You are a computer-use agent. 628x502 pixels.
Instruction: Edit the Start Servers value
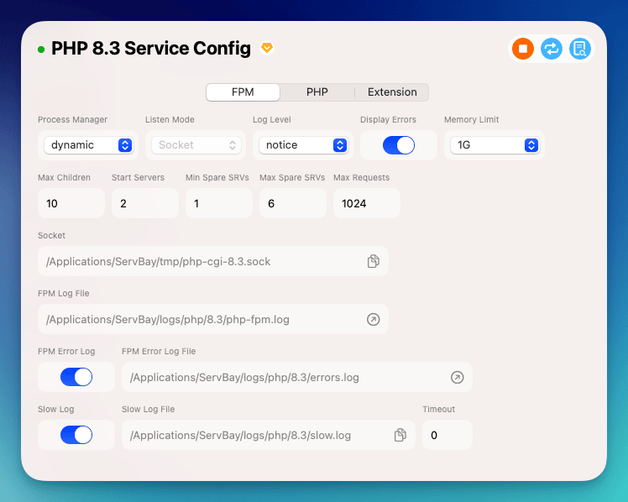click(145, 203)
